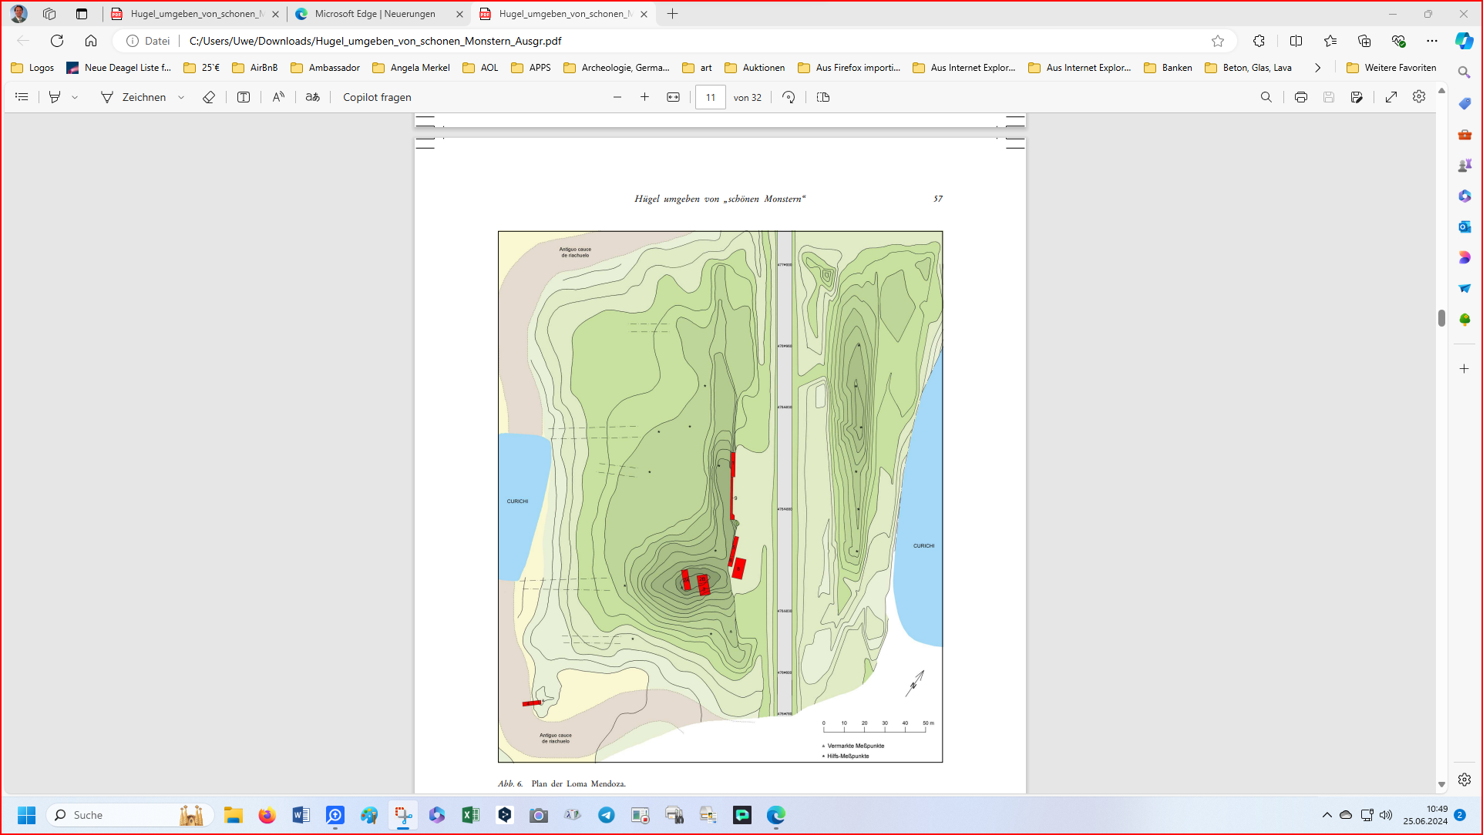The height and width of the screenshot is (835, 1483).
Task: Open browser collections
Action: point(1364,41)
